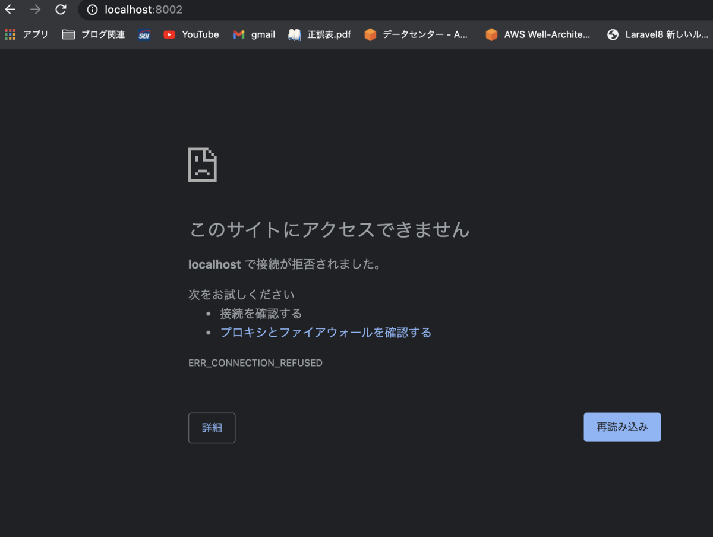713x537 pixels.
Task: Click the sad page error icon
Action: pyautogui.click(x=202, y=165)
